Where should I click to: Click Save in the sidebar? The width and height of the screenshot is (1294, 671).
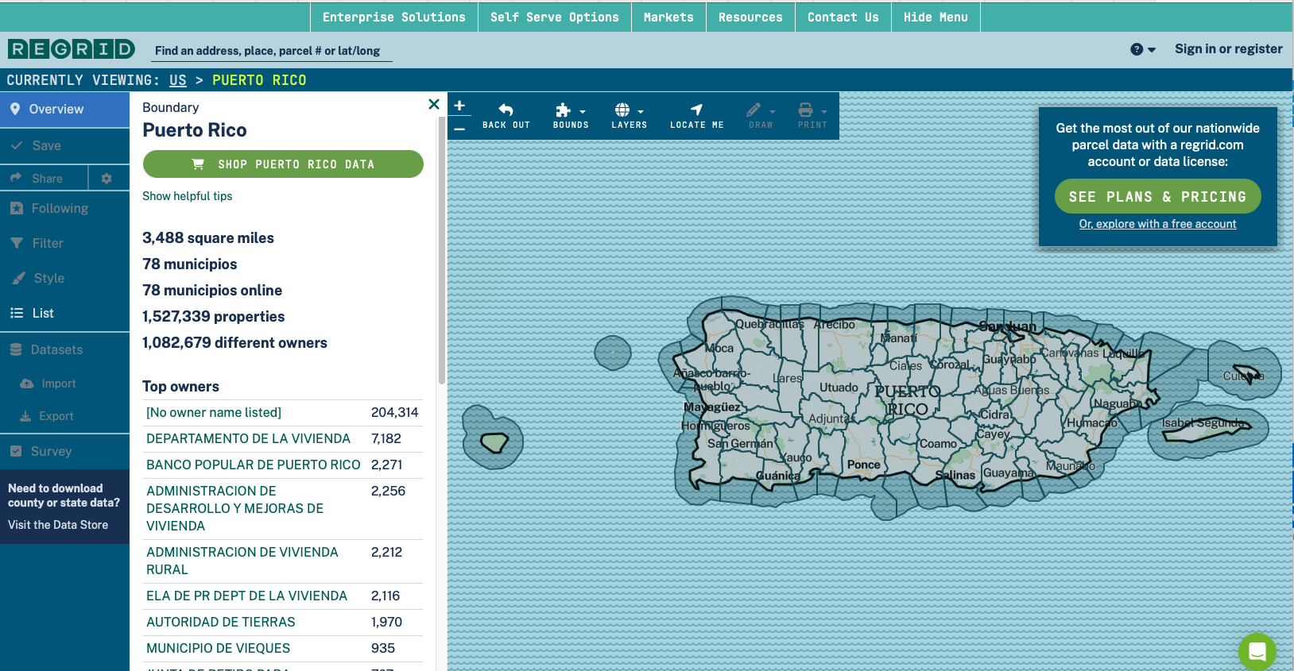(x=64, y=146)
